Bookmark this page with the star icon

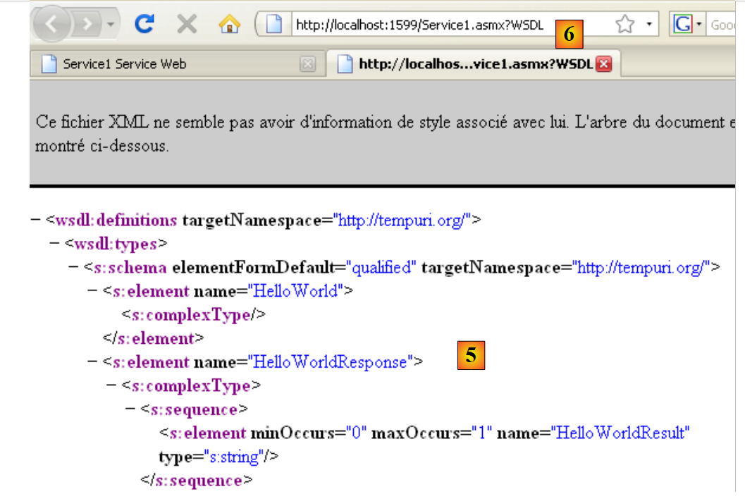[624, 25]
